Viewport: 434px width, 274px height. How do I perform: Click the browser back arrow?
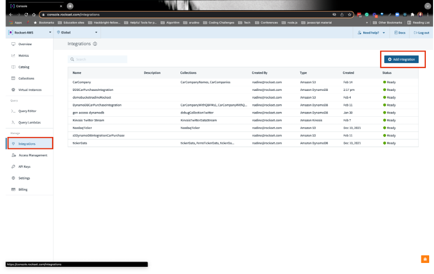pyautogui.click(x=11, y=14)
